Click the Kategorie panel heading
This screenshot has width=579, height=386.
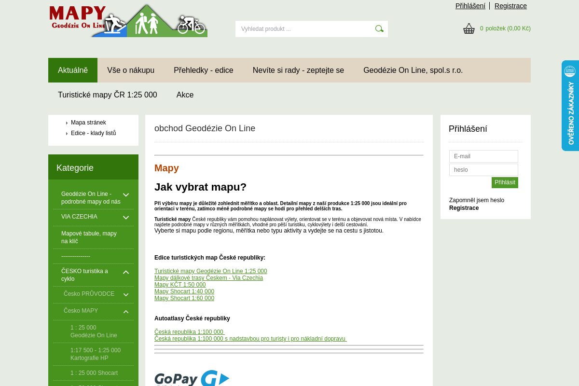point(75,168)
